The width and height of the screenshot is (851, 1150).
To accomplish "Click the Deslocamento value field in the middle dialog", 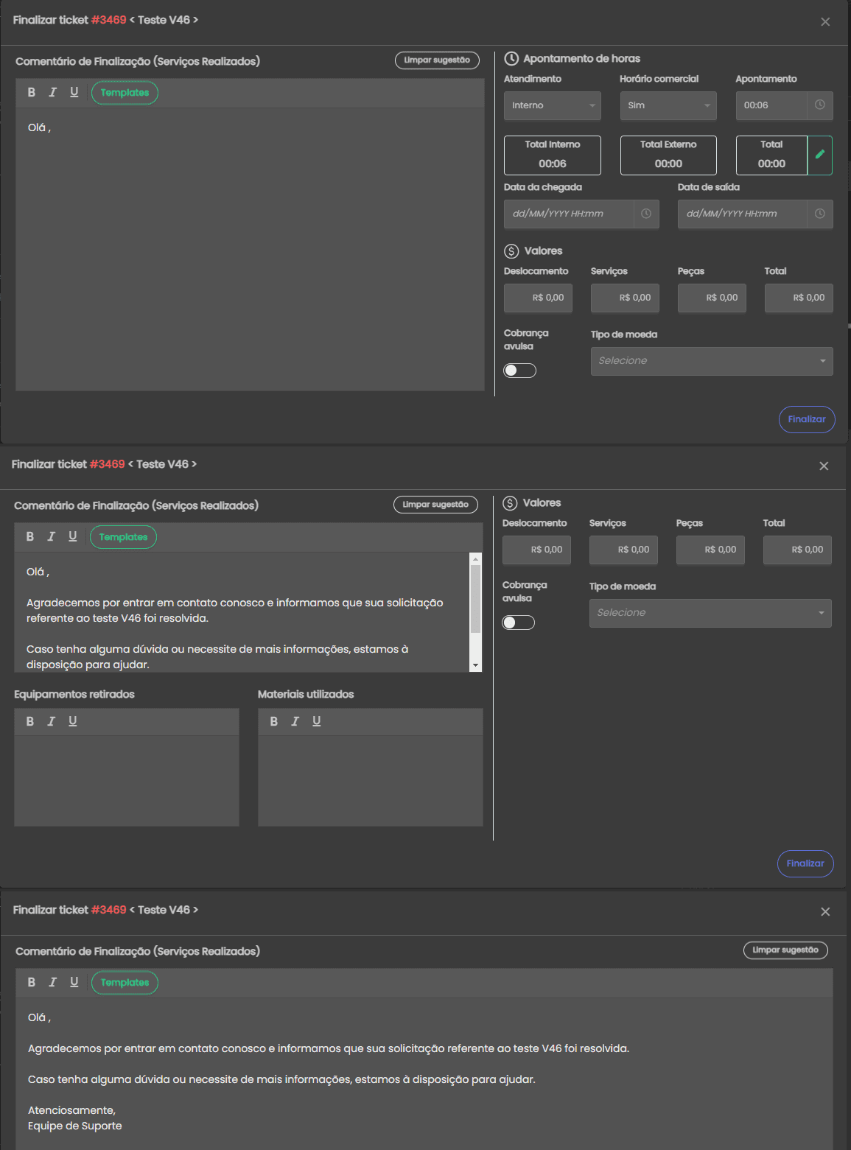I will coord(536,550).
